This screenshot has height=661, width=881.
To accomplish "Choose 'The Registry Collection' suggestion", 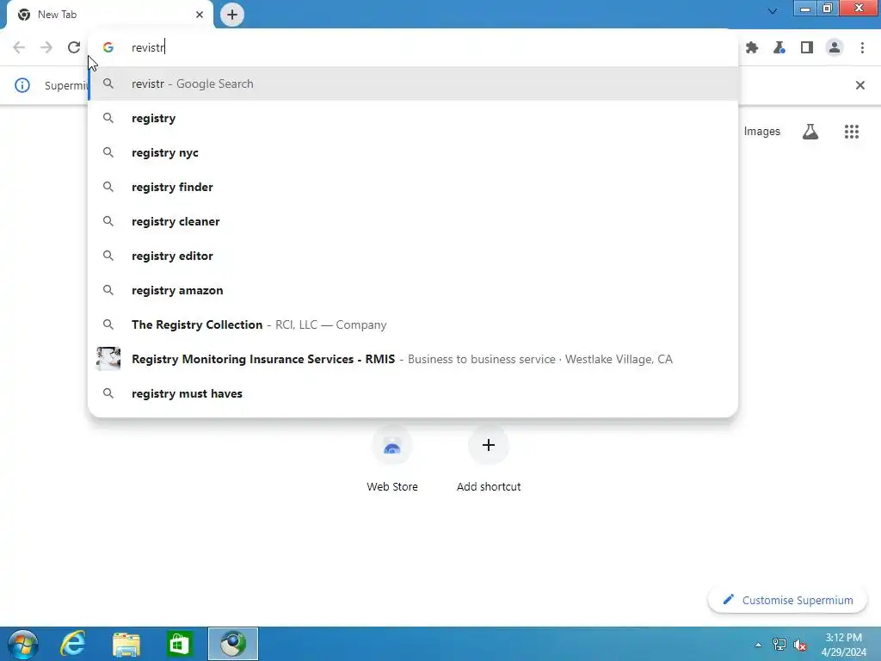I will (413, 324).
